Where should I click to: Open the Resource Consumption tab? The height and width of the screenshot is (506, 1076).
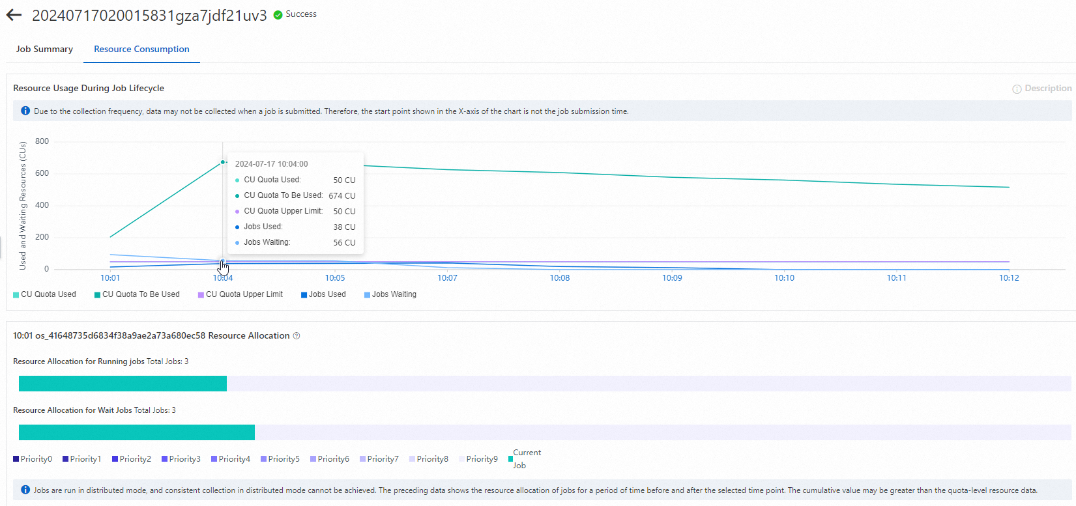[x=141, y=49]
